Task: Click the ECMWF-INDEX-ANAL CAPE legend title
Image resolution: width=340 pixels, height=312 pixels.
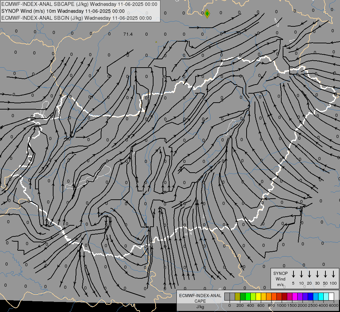Action: pyautogui.click(x=200, y=298)
